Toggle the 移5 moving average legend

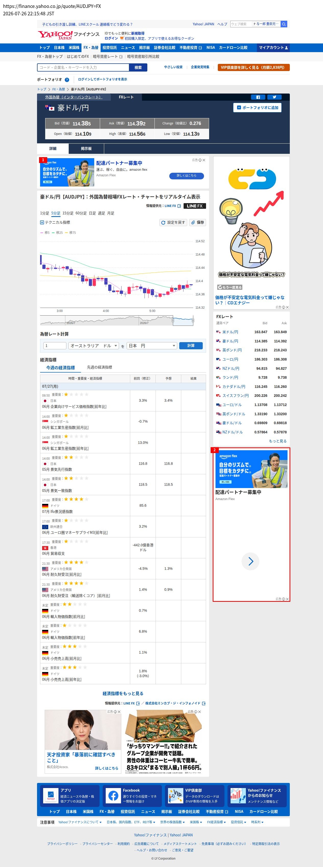tap(45, 233)
